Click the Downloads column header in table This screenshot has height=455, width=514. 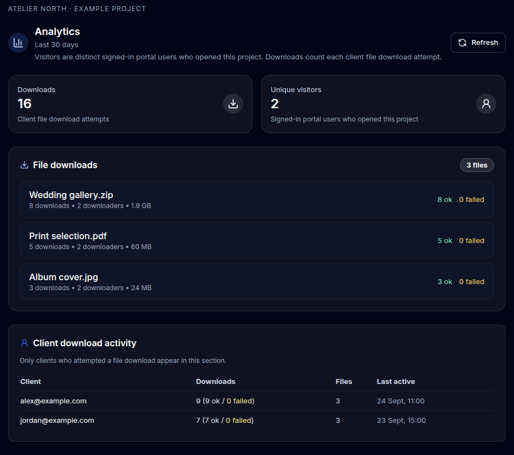click(216, 382)
